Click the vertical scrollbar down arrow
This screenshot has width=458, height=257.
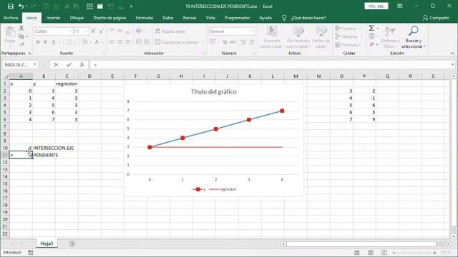coord(453,236)
